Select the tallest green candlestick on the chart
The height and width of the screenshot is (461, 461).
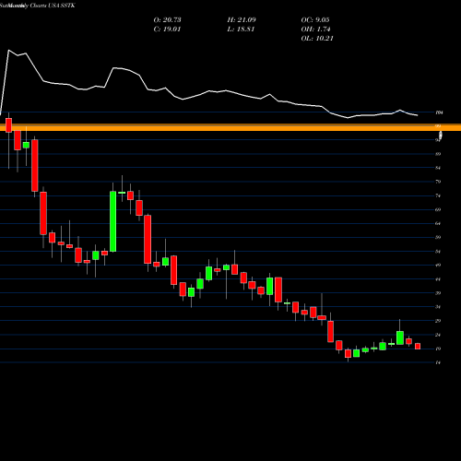click(x=113, y=221)
